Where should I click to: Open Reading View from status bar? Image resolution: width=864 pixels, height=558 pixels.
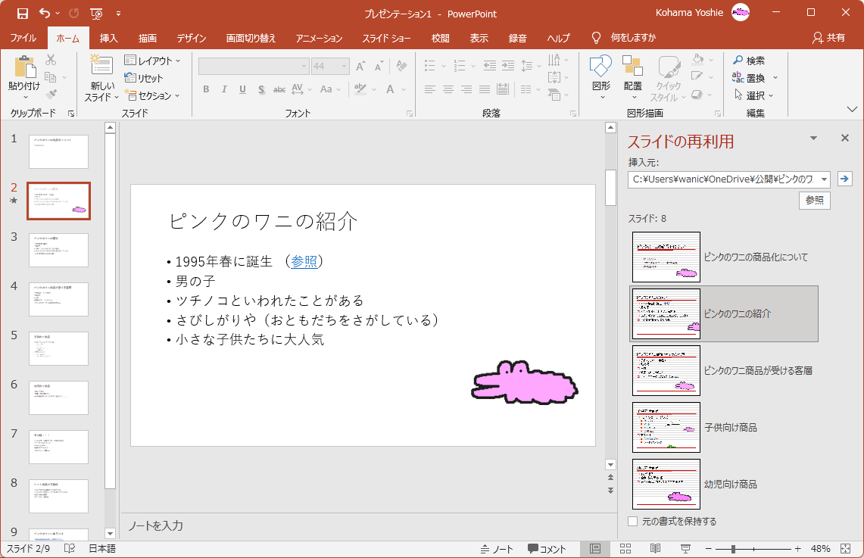(x=655, y=548)
